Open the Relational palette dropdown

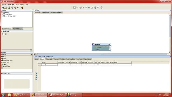(31, 54)
